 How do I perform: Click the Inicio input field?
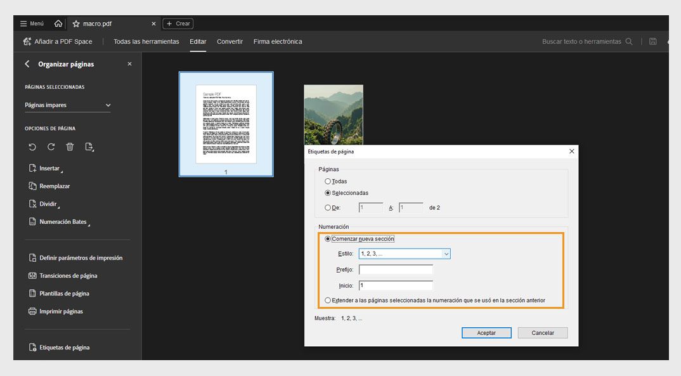(396, 286)
